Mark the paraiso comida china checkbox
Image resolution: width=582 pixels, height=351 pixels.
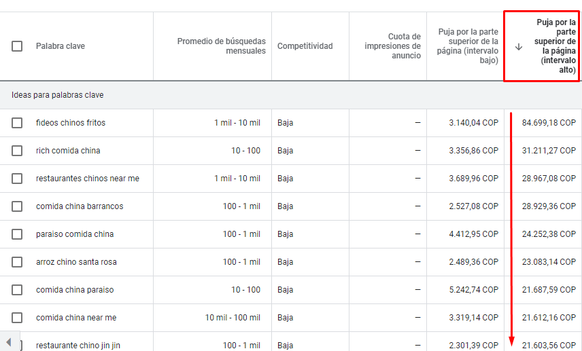pos(17,234)
